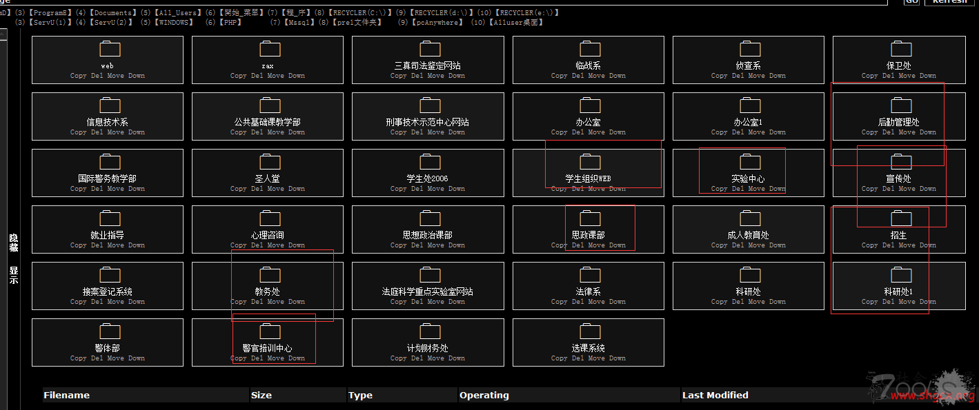Open the 三真司法鉴定网站 folder icon
The width and height of the screenshot is (979, 410).
click(x=430, y=49)
